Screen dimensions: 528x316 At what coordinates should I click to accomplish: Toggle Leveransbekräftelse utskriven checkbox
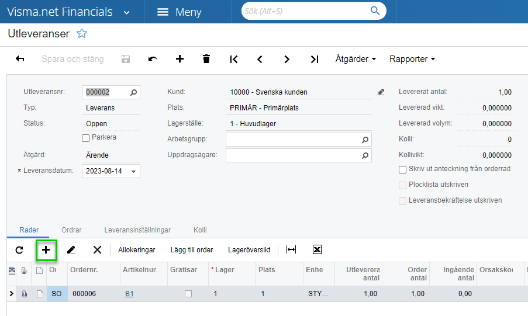tap(402, 202)
